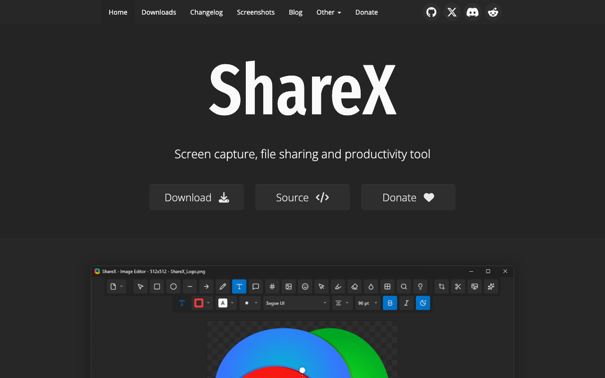Viewport: 605px width, 378px height.
Task: Click the 'Screen capture, file sharing and productivity tool' tagline
Action: click(x=302, y=154)
